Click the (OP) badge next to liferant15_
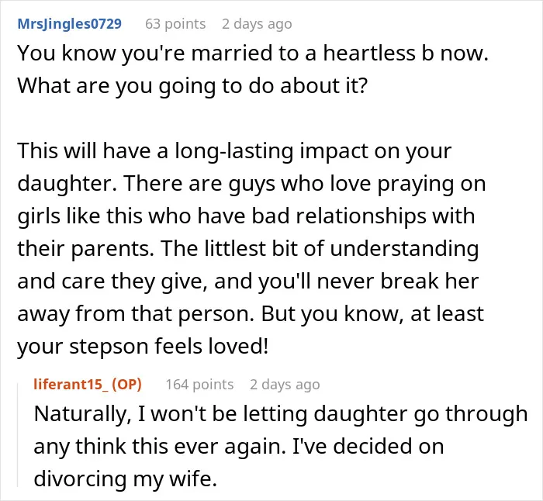 click(126, 385)
